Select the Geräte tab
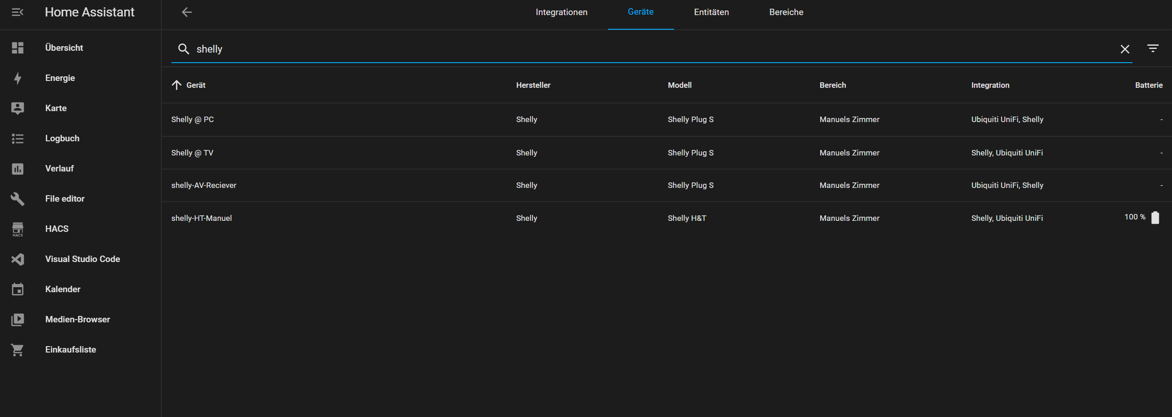The image size is (1172, 417). [641, 12]
